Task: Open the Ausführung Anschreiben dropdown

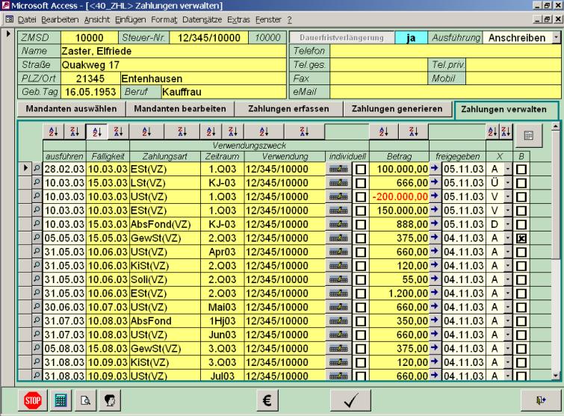Action: pyautogui.click(x=556, y=37)
